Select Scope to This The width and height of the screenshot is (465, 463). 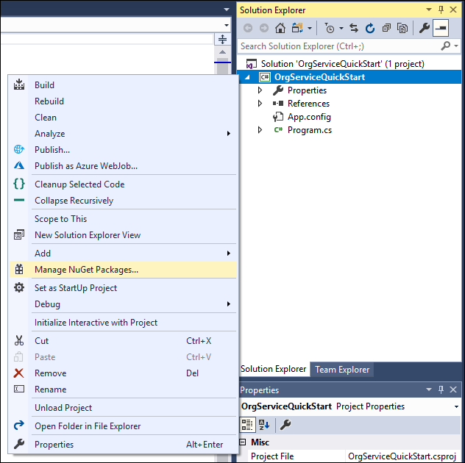122,218
